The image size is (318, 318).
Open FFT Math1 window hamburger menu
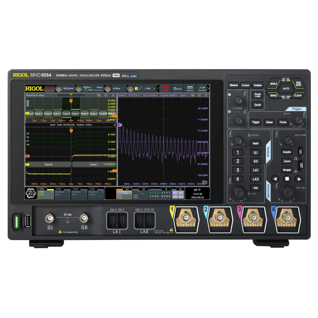(x=199, y=95)
